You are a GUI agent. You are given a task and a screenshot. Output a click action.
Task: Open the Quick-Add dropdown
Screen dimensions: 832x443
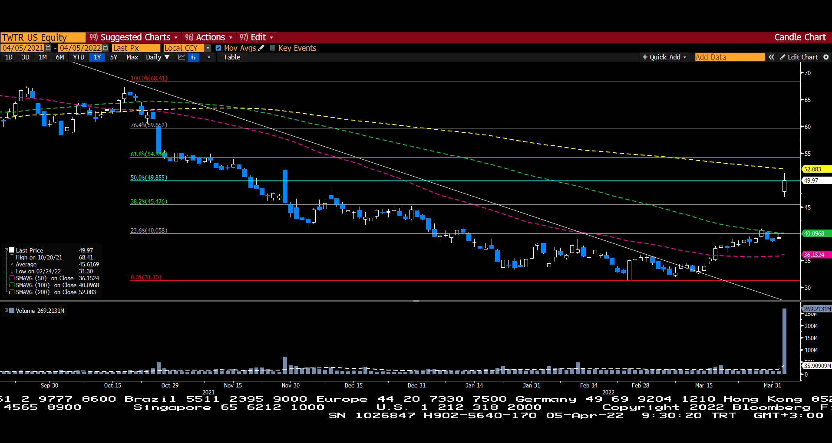pos(664,57)
